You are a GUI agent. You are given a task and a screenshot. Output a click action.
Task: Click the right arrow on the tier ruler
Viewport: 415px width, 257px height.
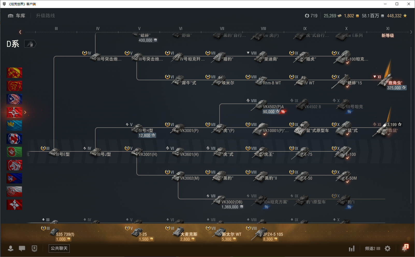[x=411, y=32]
